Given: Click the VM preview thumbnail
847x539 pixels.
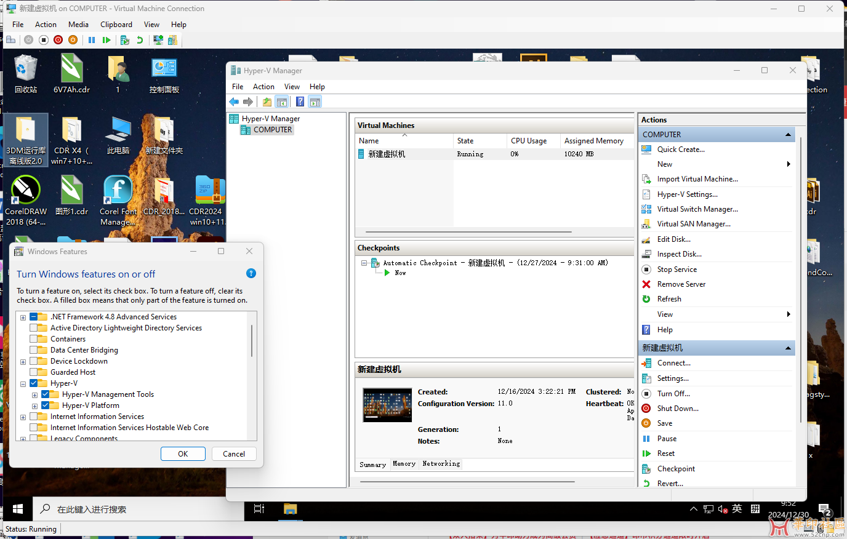Looking at the screenshot, I should [x=387, y=404].
